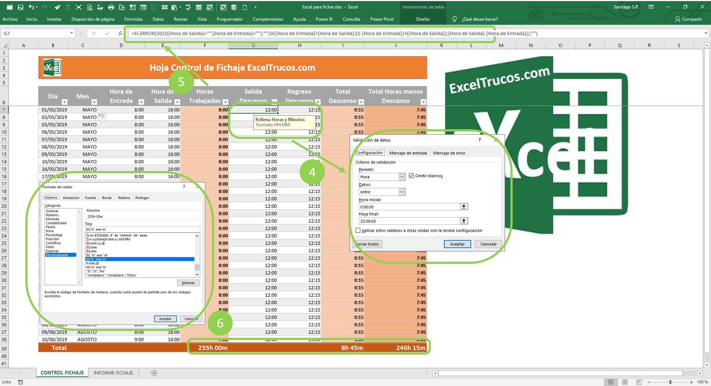
Task: Open the Mensaje de error tab in Validación
Action: (x=449, y=152)
